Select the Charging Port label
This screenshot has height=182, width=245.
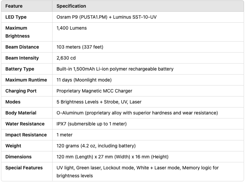click(x=21, y=91)
